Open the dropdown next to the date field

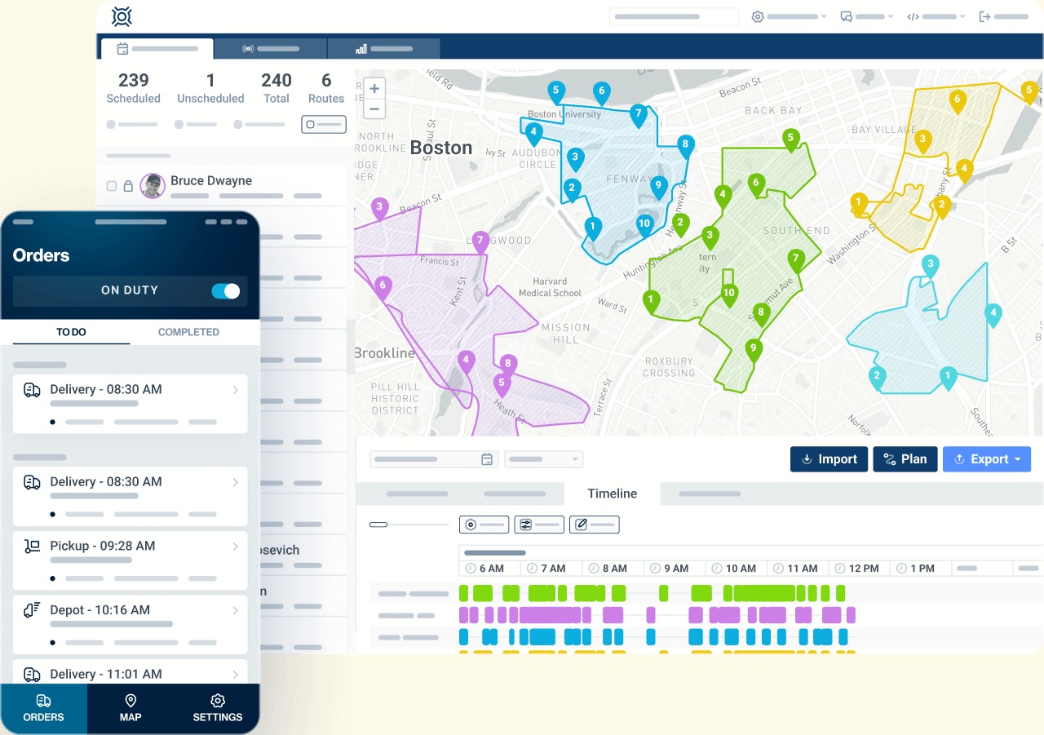[543, 459]
